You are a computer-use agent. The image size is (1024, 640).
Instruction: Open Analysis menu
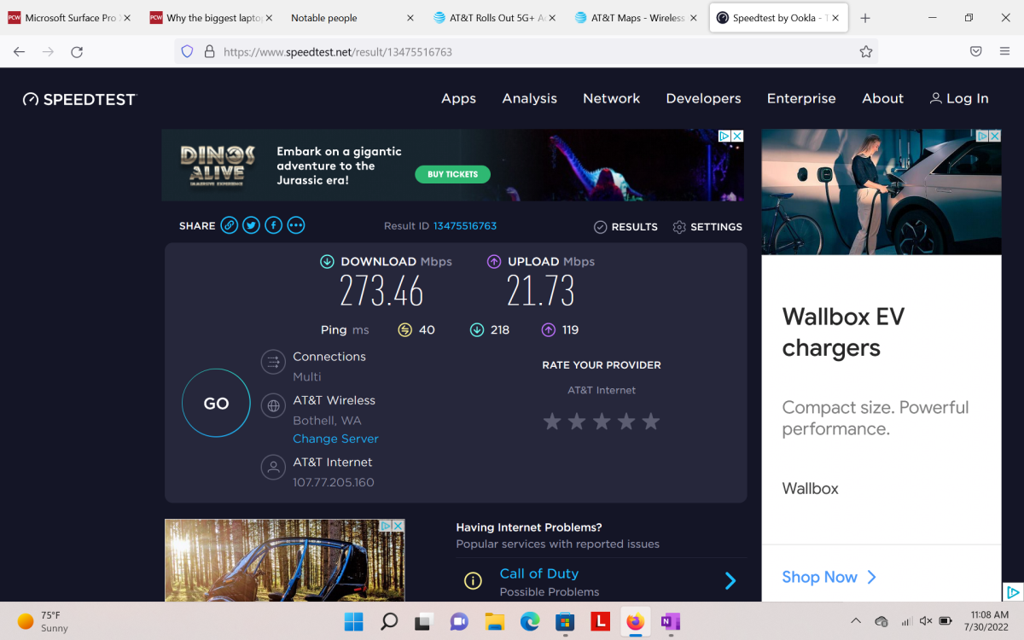pos(529,98)
